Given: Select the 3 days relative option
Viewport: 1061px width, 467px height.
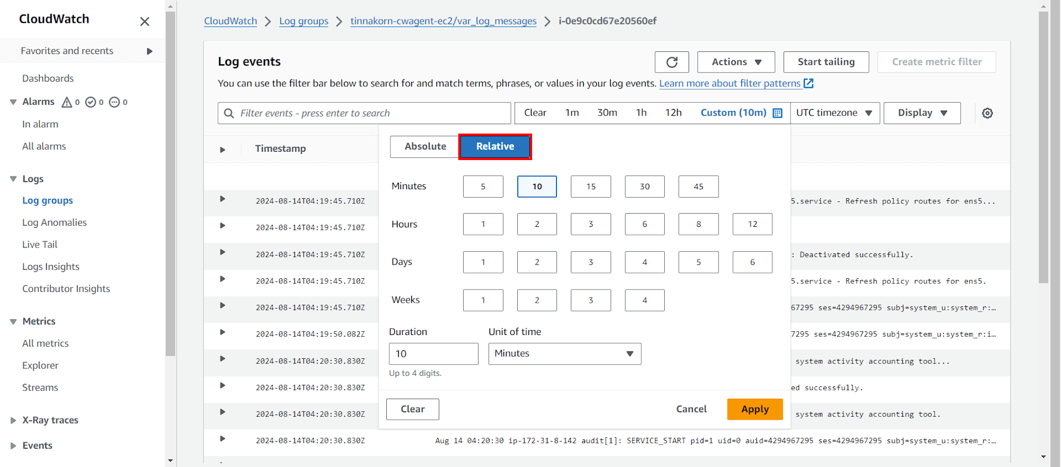Looking at the screenshot, I should point(591,262).
